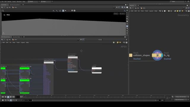Select the collision_shapes Stash node
This screenshot has width=190, height=107.
[x=131, y=55]
